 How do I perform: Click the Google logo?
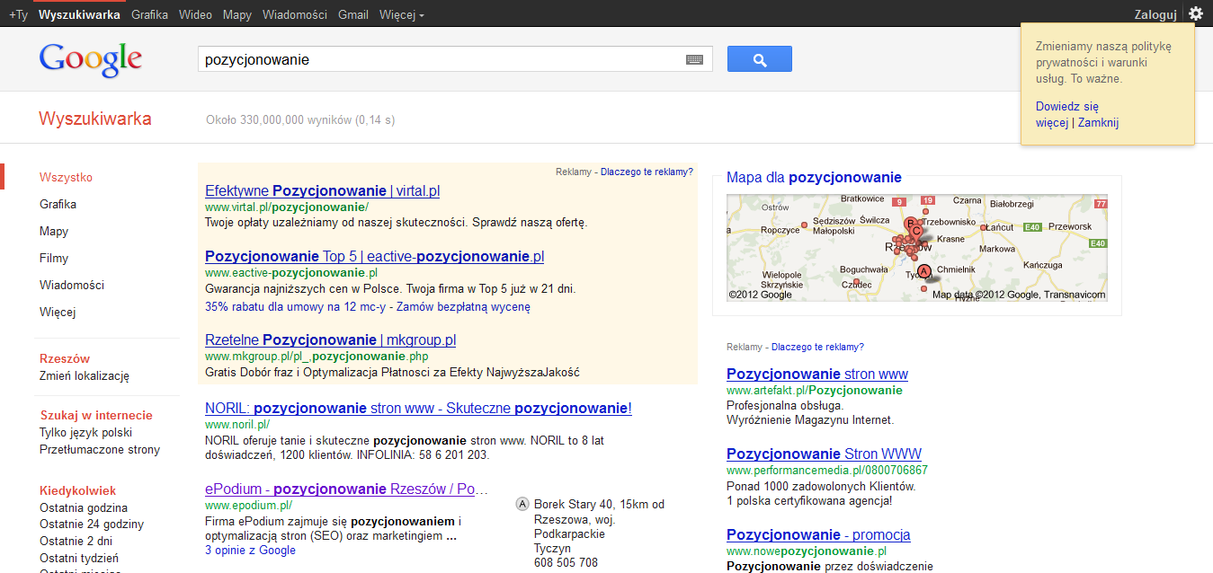coord(91,59)
